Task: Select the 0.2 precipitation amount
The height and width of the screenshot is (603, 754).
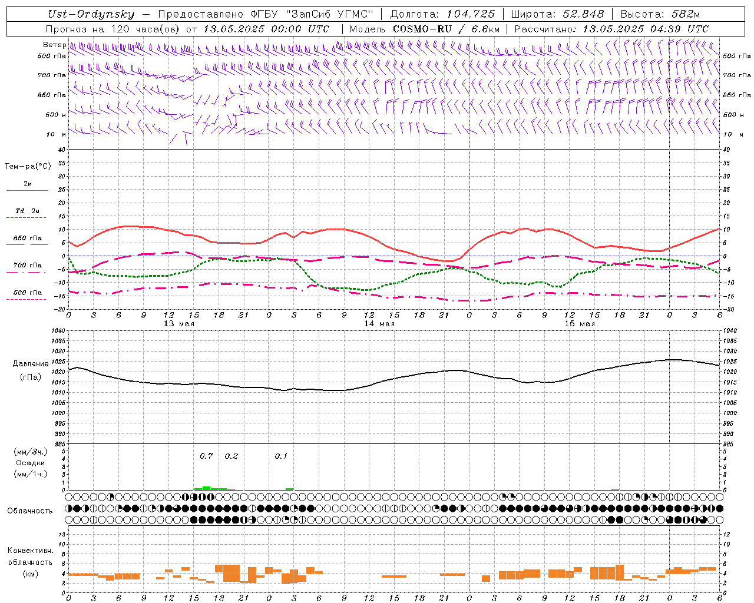Action: pos(232,456)
